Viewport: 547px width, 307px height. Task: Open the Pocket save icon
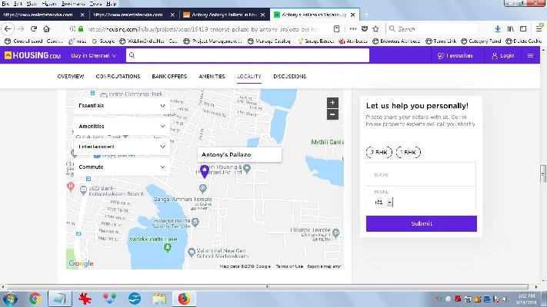pyautogui.click(x=365, y=29)
